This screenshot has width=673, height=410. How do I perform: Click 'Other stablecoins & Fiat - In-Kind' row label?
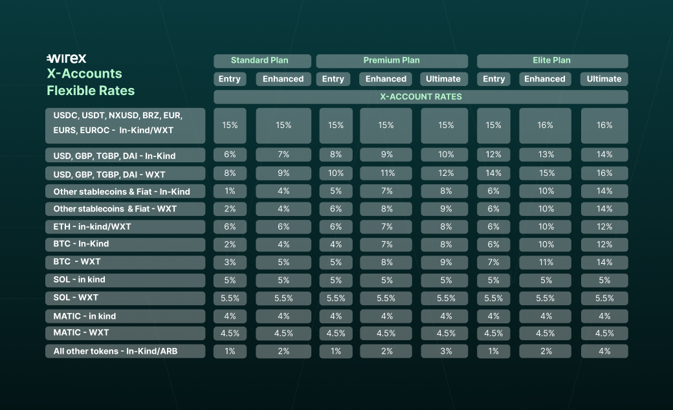[x=126, y=191]
